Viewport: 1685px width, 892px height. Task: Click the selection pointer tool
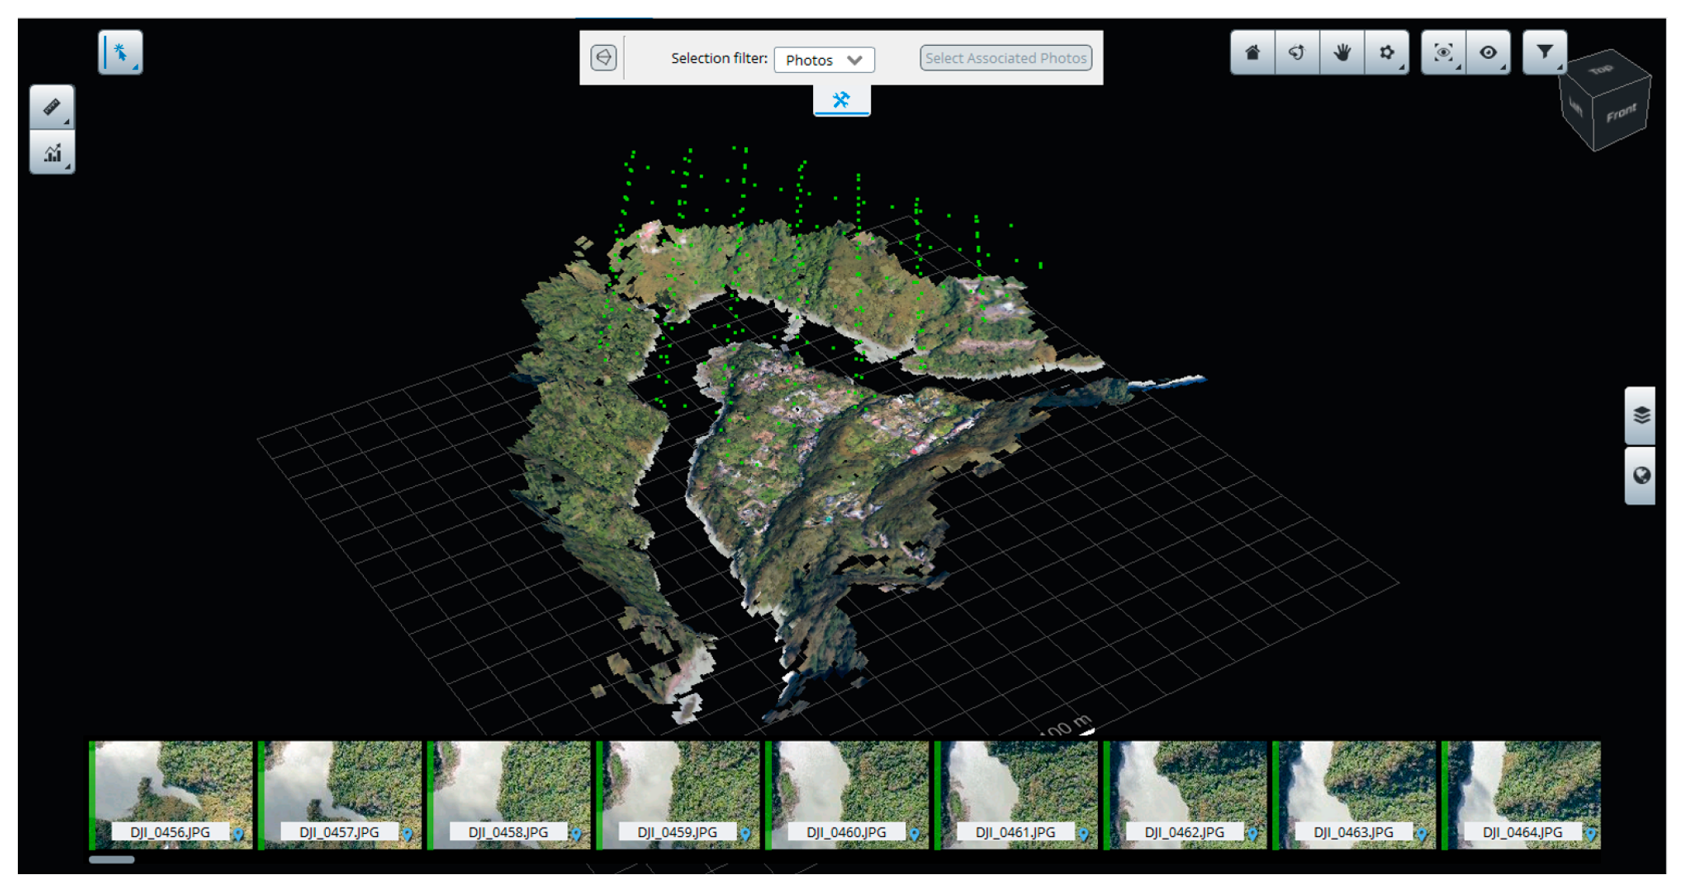tap(120, 53)
